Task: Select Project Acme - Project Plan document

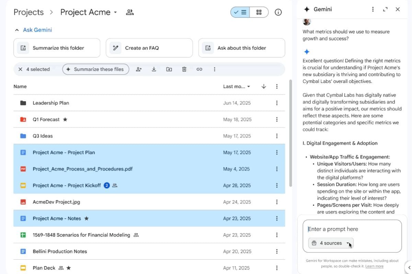Action: click(x=149, y=152)
